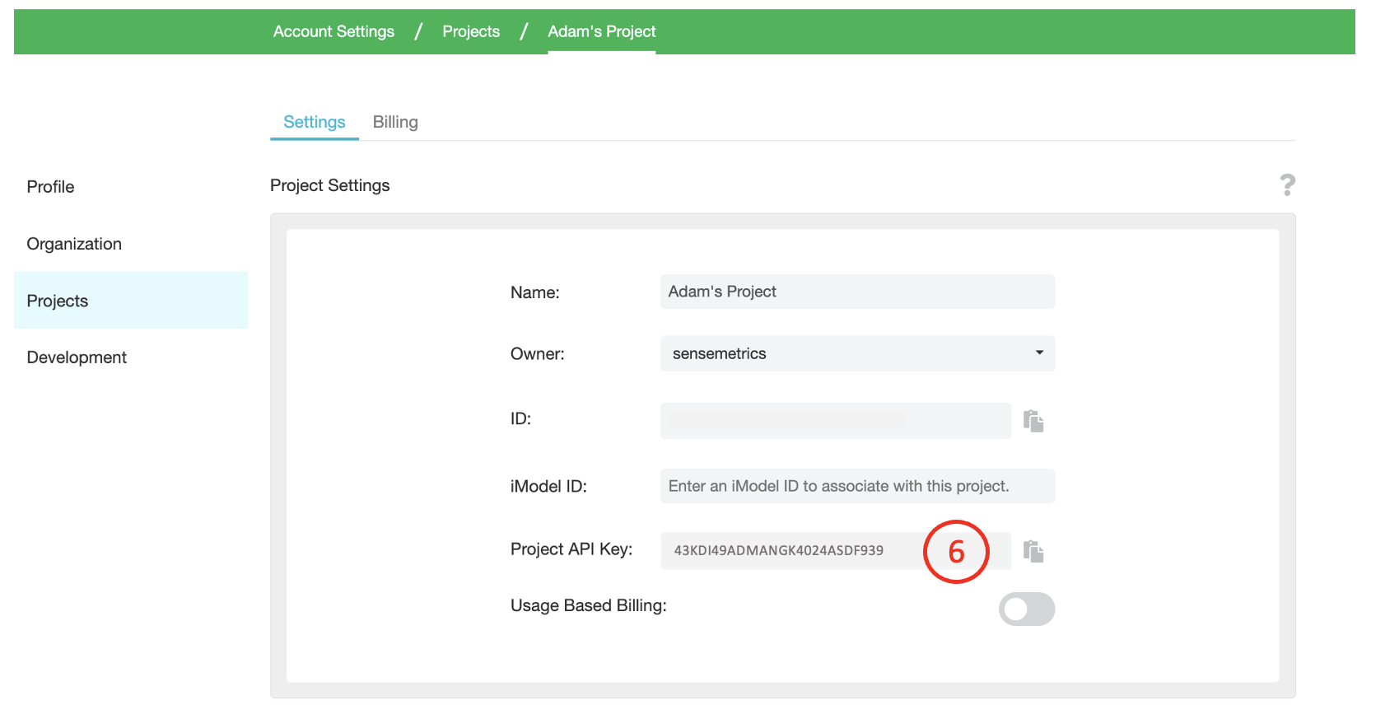
Task: Click the Project Settings heading
Action: pos(330,185)
